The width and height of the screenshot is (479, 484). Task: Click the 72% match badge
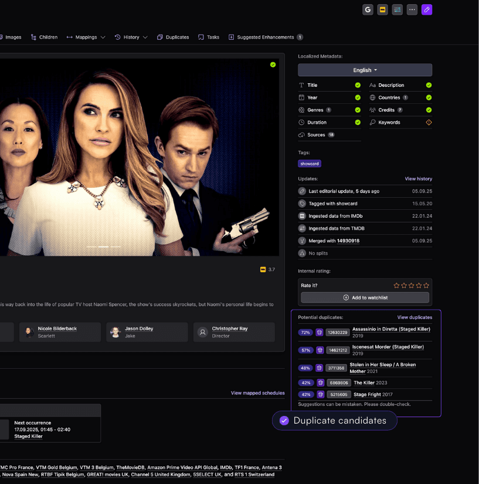click(305, 333)
